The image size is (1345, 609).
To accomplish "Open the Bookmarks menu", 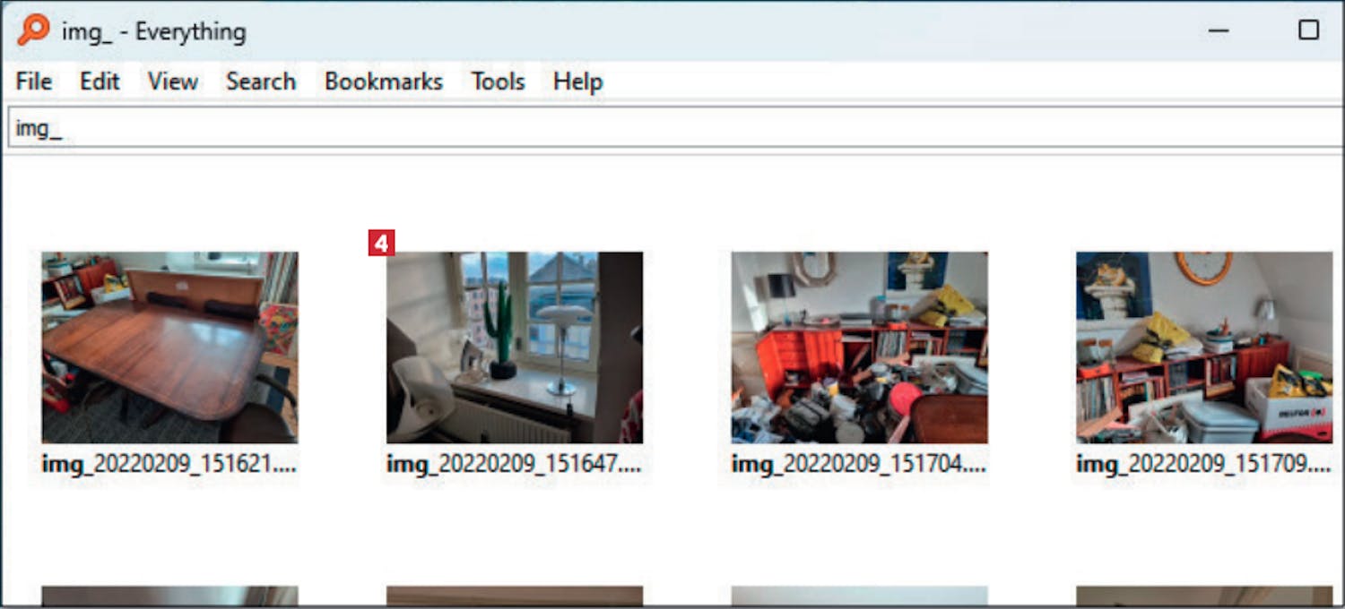I will [x=384, y=81].
